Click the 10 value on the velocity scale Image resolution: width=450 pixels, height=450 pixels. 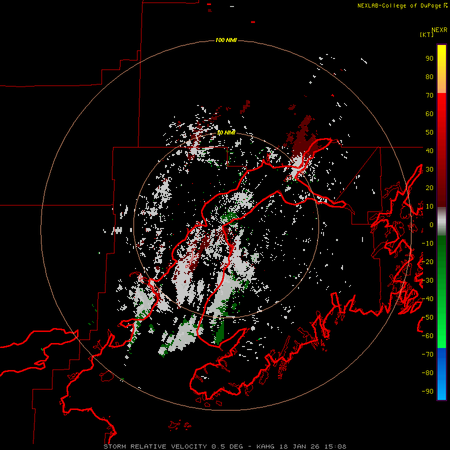(429, 206)
